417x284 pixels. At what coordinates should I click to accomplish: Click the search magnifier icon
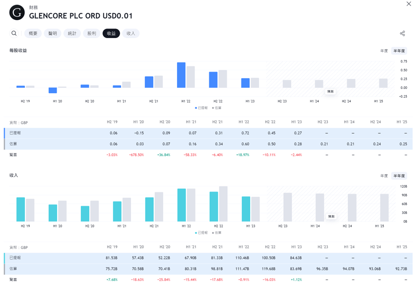14,33
